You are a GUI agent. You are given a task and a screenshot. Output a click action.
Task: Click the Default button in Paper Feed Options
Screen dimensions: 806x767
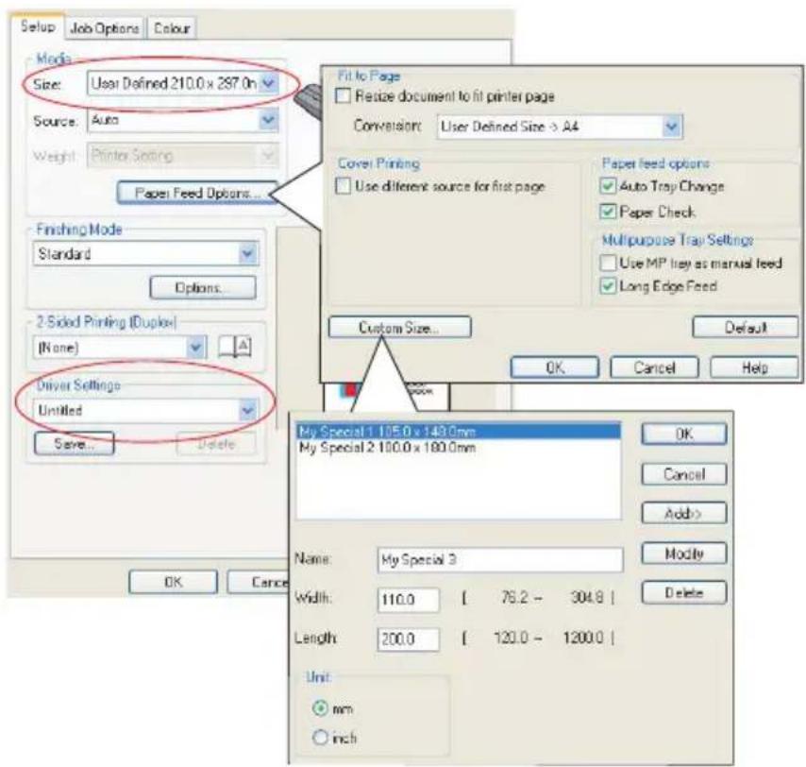coord(746,327)
